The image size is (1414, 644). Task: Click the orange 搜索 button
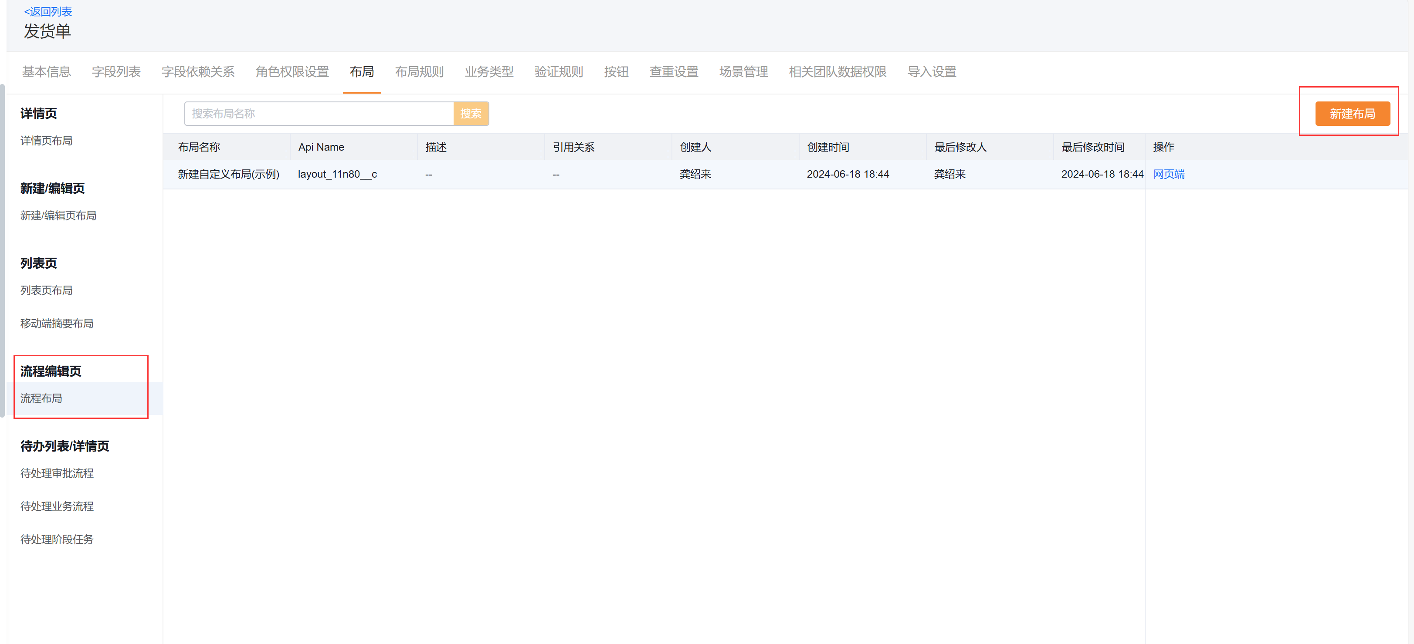471,114
